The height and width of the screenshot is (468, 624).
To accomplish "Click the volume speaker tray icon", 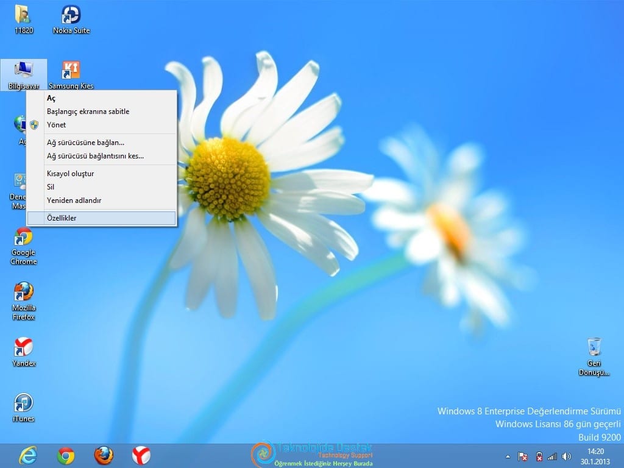I will click(566, 457).
